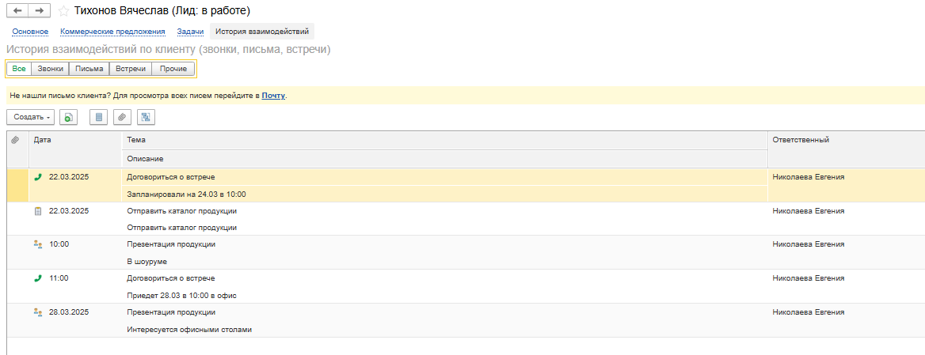
Task: Click the paperclip column header icon
Action: point(15,140)
